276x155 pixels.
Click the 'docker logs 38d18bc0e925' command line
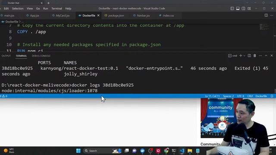pos(103,85)
